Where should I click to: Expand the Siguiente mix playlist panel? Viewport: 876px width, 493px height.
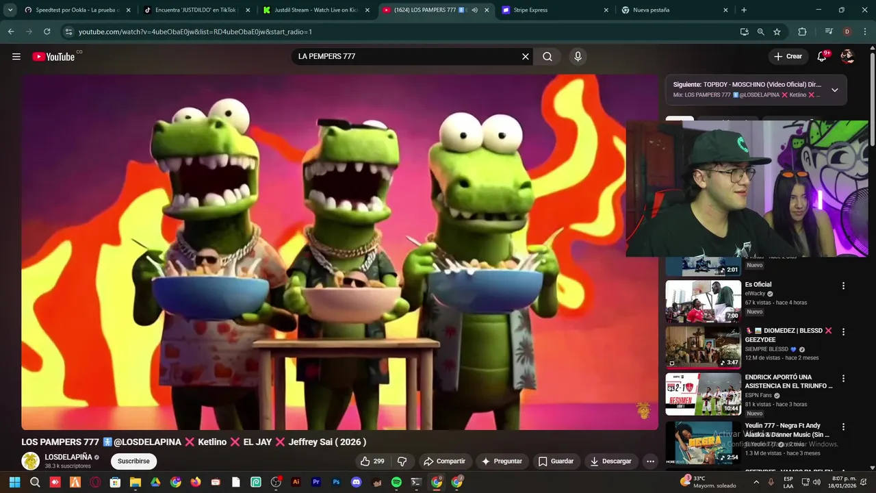point(834,90)
